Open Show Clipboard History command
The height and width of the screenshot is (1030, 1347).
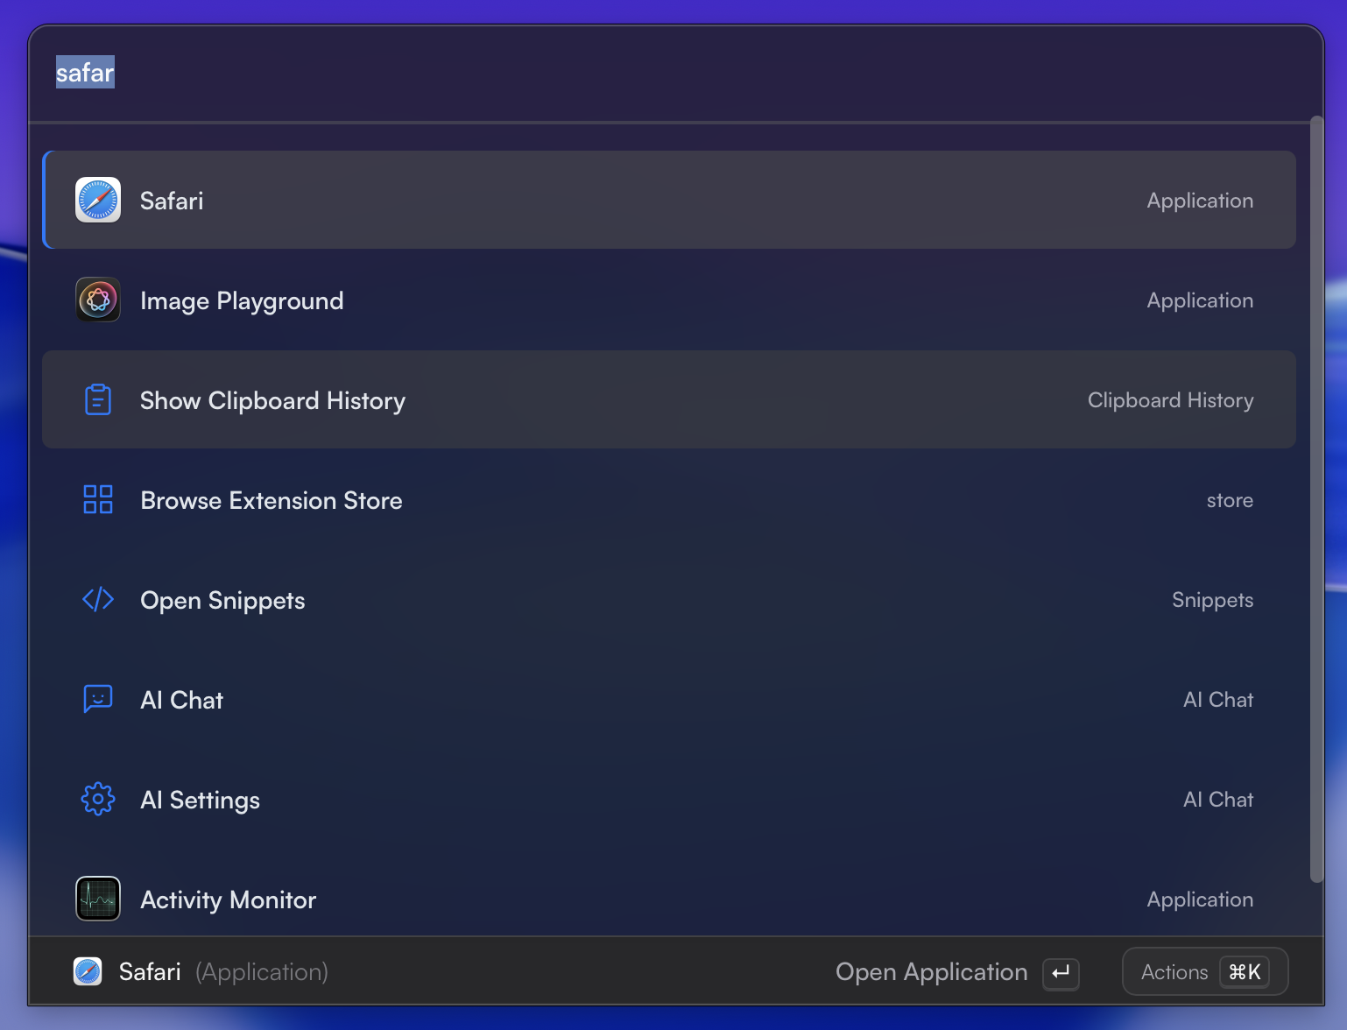(x=669, y=400)
